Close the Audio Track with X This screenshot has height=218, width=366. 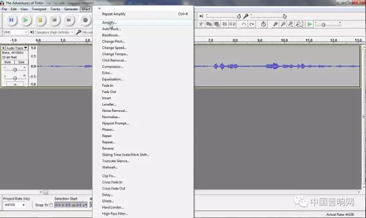click(3, 48)
